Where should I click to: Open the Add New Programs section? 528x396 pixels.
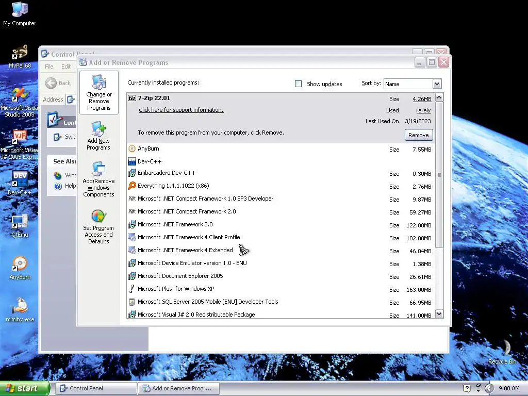pyautogui.click(x=98, y=136)
